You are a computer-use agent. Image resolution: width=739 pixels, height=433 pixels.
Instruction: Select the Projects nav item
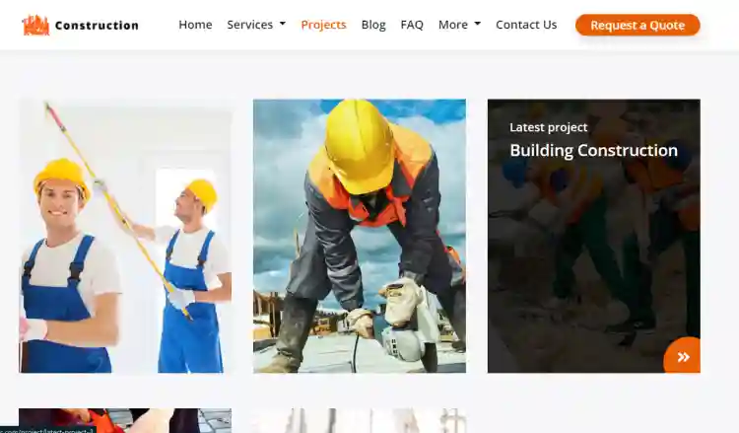(323, 25)
